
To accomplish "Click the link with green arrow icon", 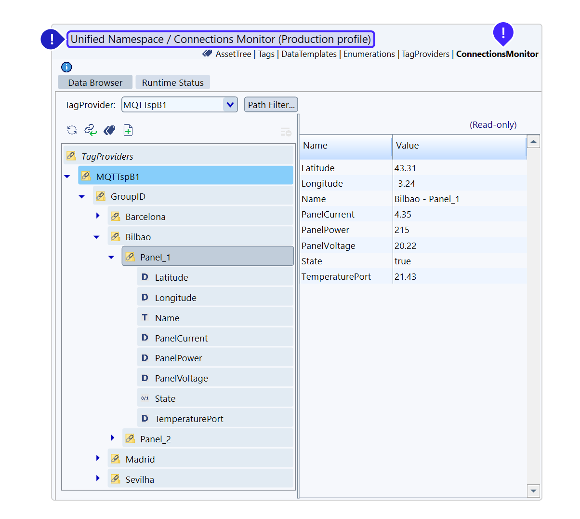I will tap(90, 130).
